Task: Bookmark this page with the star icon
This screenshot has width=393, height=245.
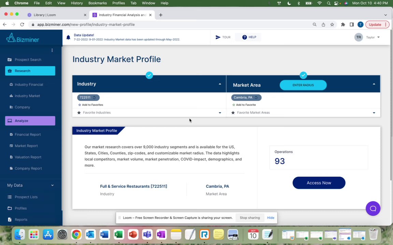Action: (332, 24)
